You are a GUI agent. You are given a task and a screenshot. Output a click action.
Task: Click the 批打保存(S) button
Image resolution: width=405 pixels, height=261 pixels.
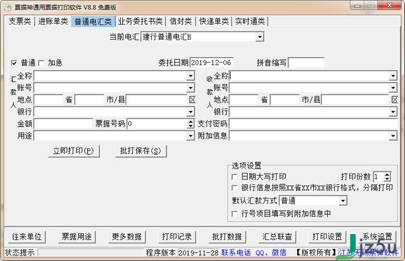pos(141,151)
